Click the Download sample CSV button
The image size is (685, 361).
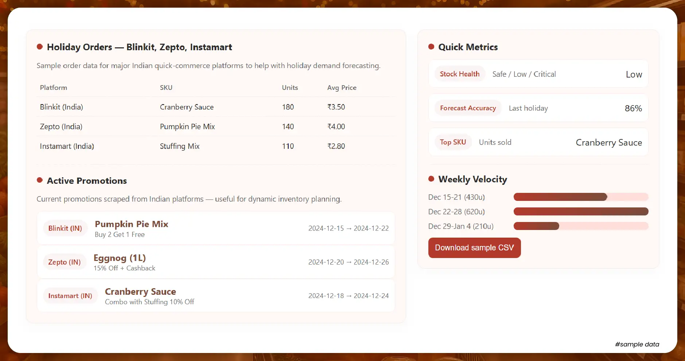click(x=474, y=248)
